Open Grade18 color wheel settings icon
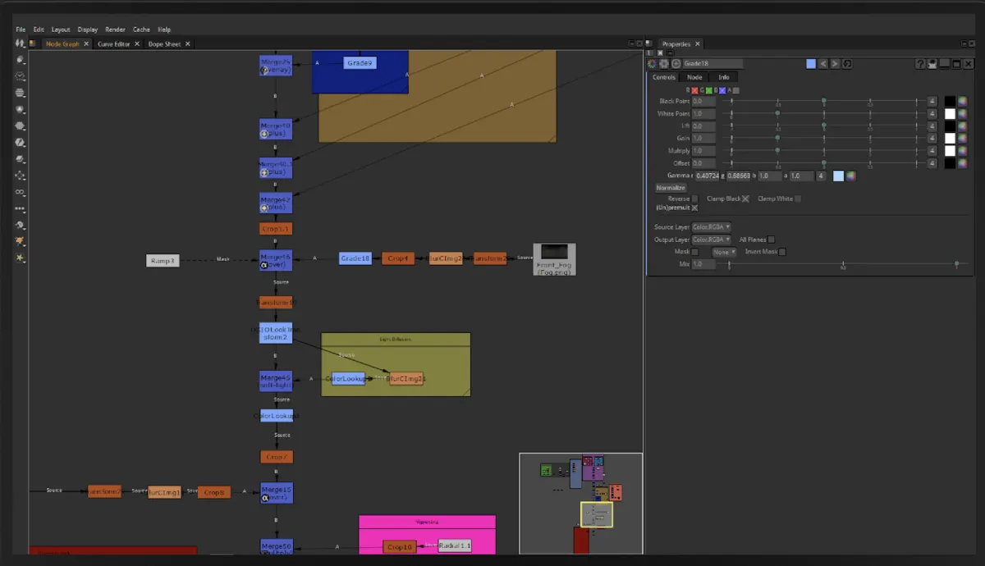Viewport: 985px width, 566px height. (x=653, y=63)
